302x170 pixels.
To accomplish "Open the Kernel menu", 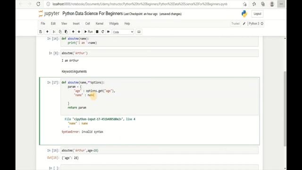I will pyautogui.click(x=100, y=24).
